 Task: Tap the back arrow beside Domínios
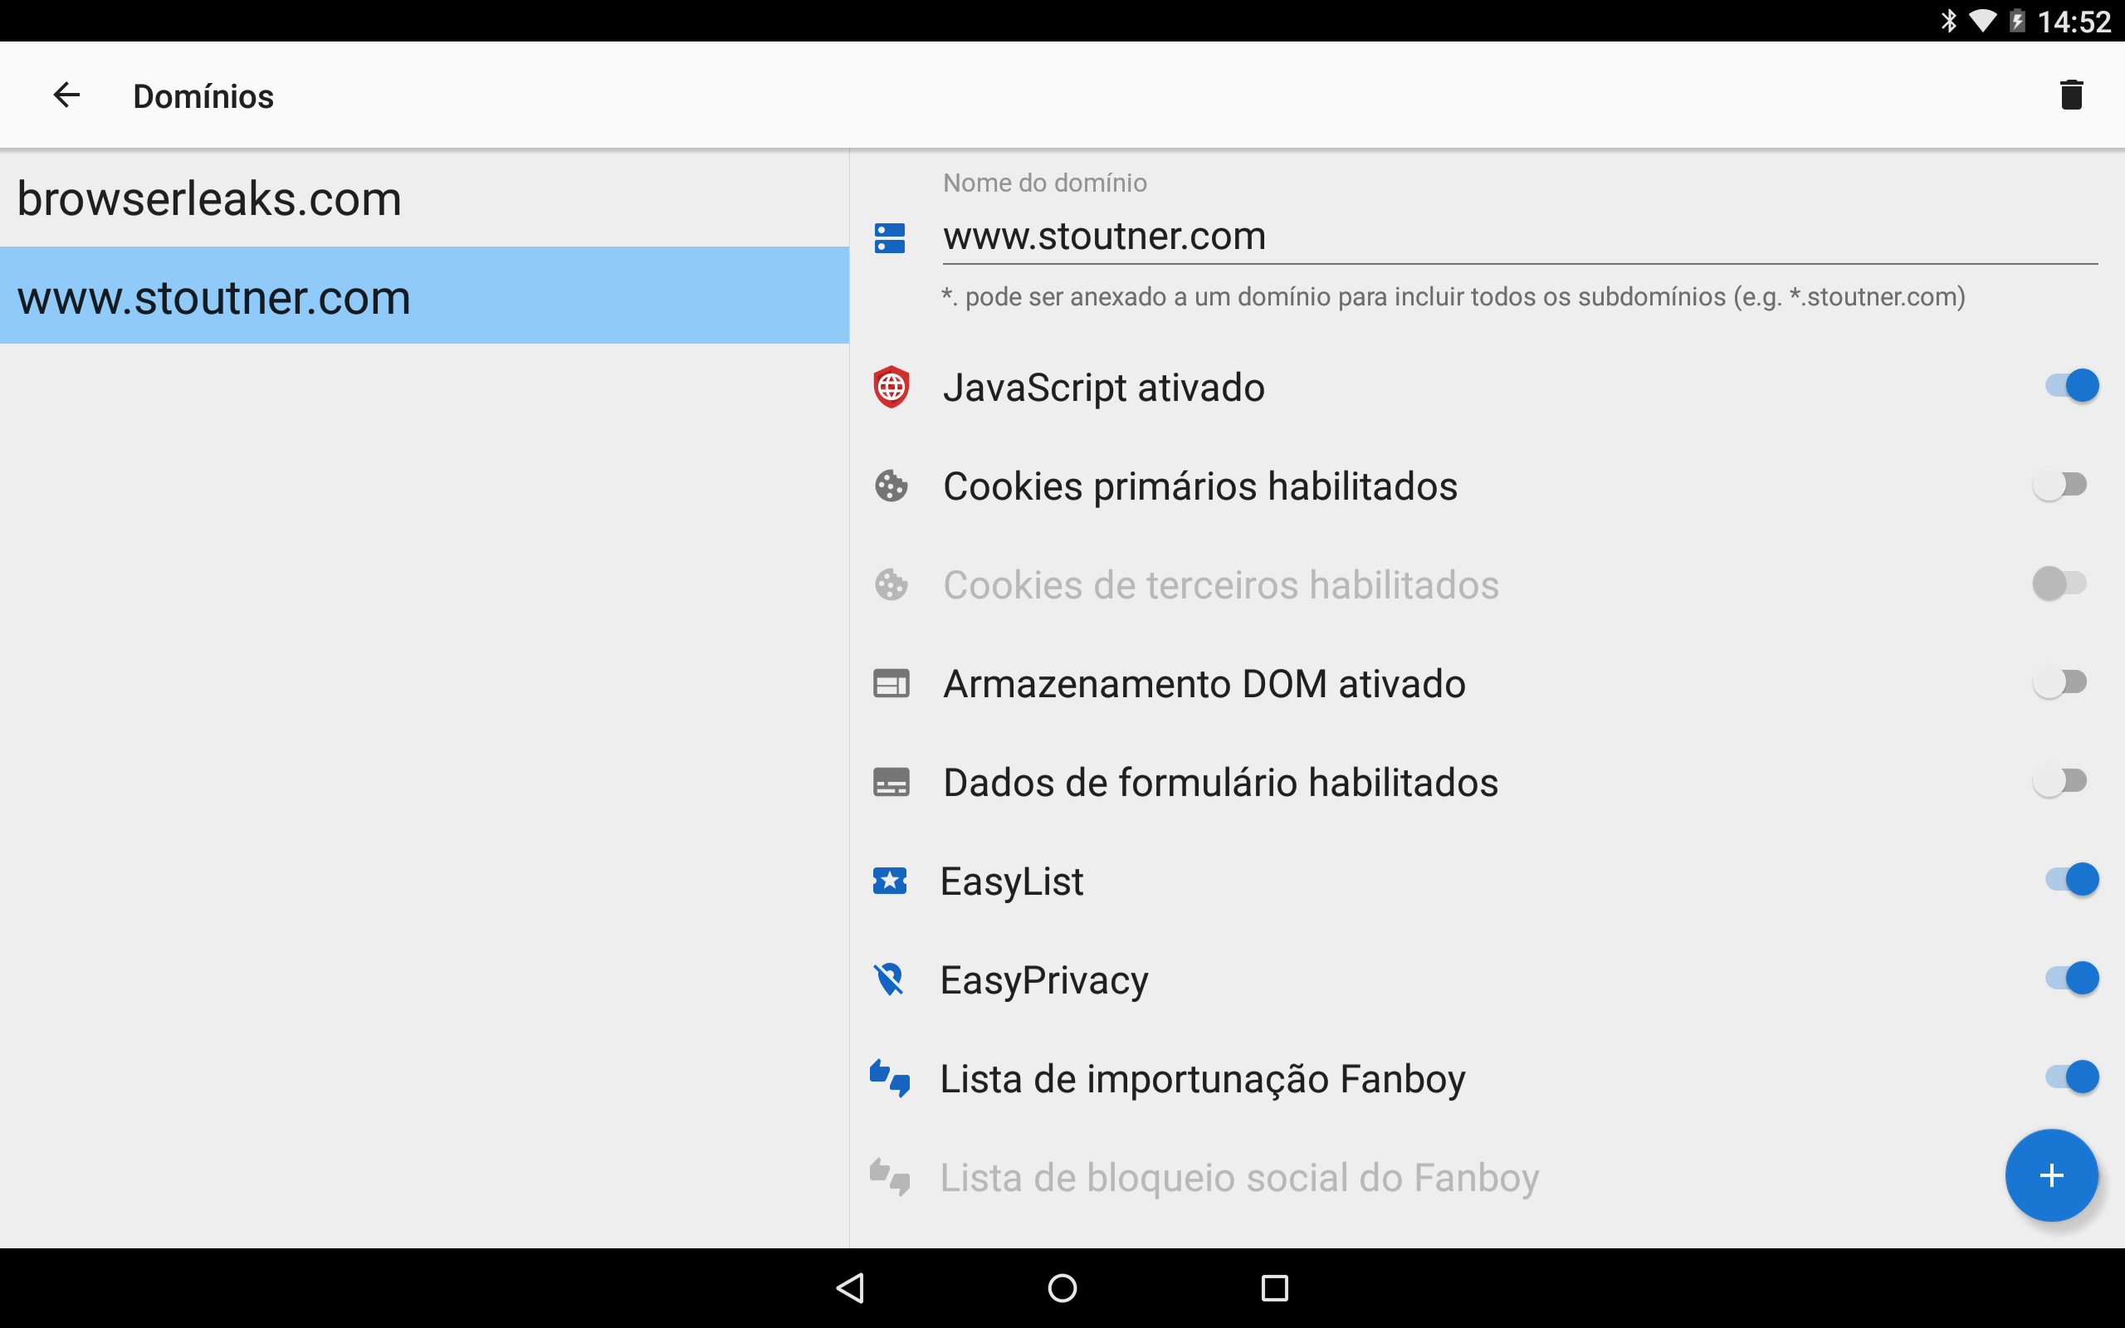(66, 95)
